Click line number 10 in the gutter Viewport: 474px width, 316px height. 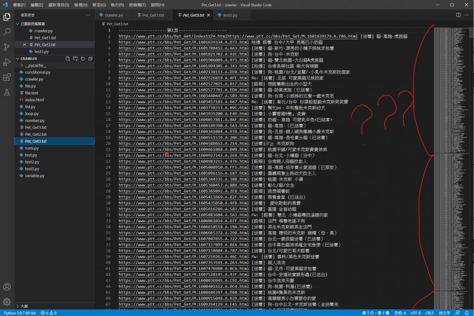[108, 84]
